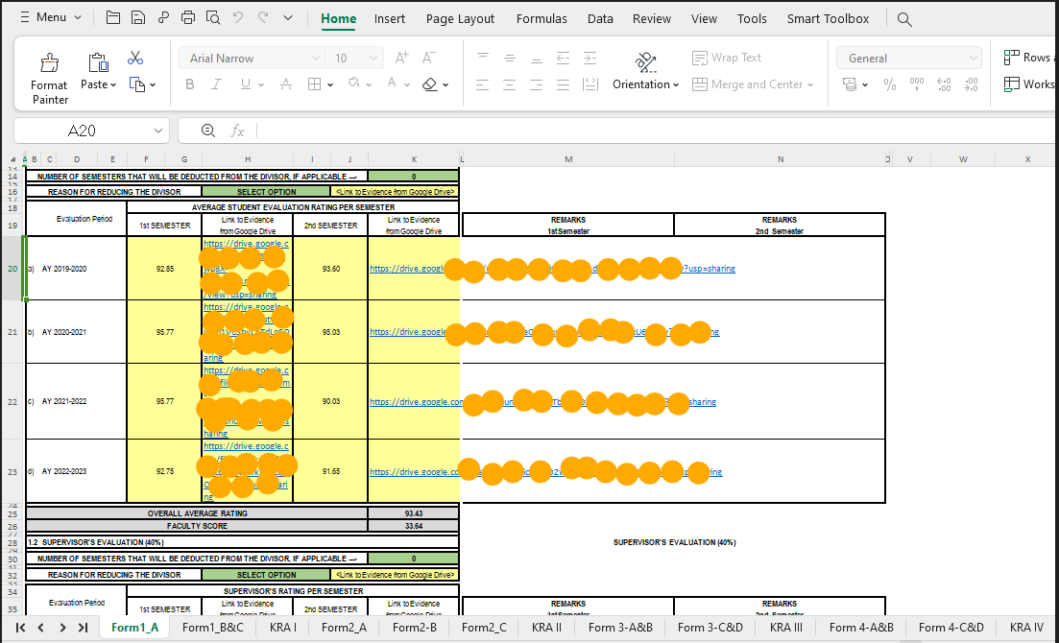Click the insert function fx icon

[x=237, y=131]
